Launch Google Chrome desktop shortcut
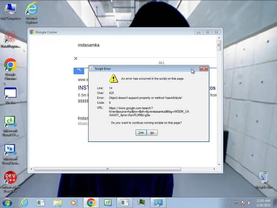This screenshot has height=208, width=277. pyautogui.click(x=11, y=69)
